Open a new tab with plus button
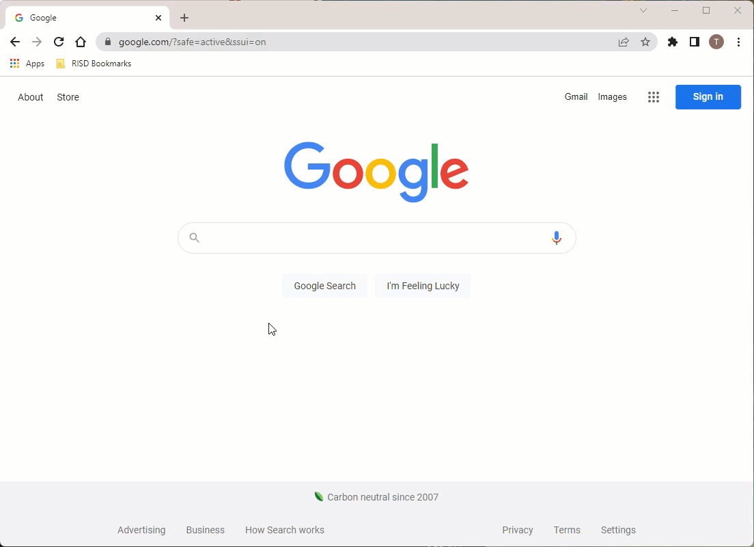The width and height of the screenshot is (754, 547). pos(184,18)
